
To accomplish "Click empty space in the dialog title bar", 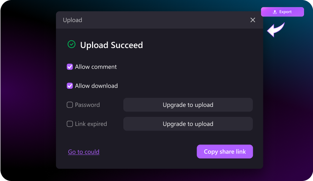I will click(x=163, y=20).
